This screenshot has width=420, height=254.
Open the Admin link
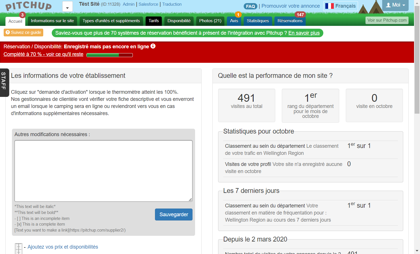129,4
